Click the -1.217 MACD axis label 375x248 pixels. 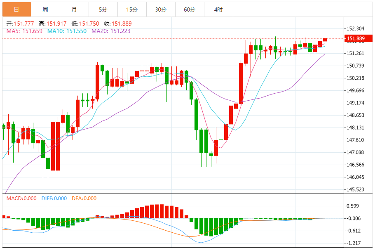click(x=354, y=243)
